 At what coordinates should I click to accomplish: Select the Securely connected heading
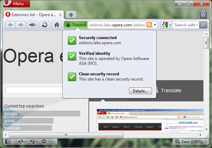[98, 38]
